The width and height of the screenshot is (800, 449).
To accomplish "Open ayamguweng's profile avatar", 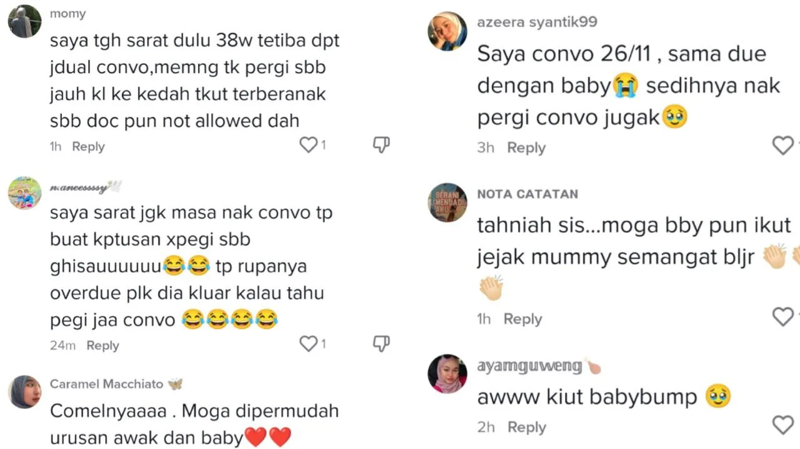I will [447, 373].
